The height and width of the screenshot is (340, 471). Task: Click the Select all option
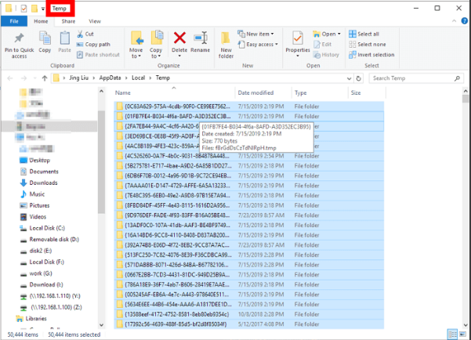[x=368, y=34]
